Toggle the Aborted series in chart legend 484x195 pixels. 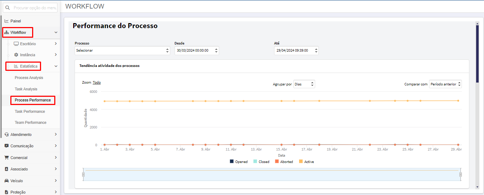coord(284,162)
